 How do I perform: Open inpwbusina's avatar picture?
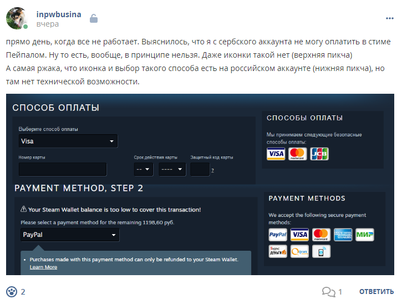coord(17,18)
